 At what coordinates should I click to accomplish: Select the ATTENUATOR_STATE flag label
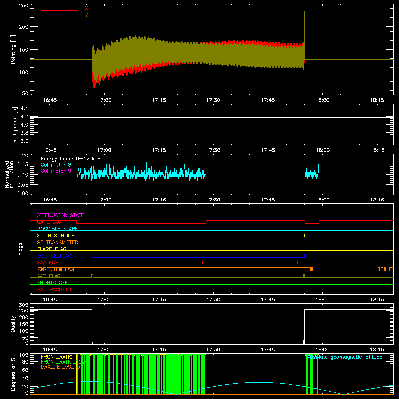[x=60, y=215]
